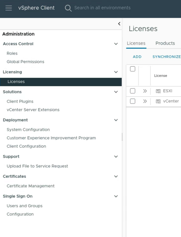Collapse the Certificates section chevron
Image resolution: width=181 pixels, height=237 pixels.
coord(116,177)
